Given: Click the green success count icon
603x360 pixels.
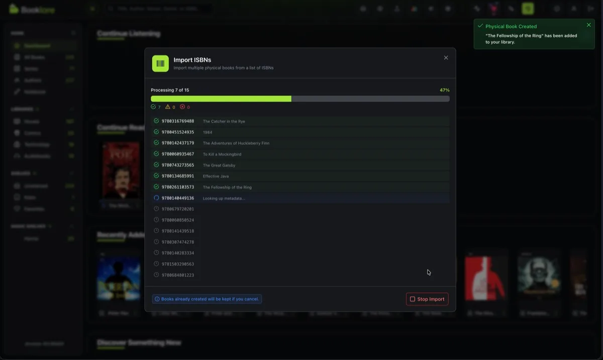Looking at the screenshot, I should pos(153,107).
